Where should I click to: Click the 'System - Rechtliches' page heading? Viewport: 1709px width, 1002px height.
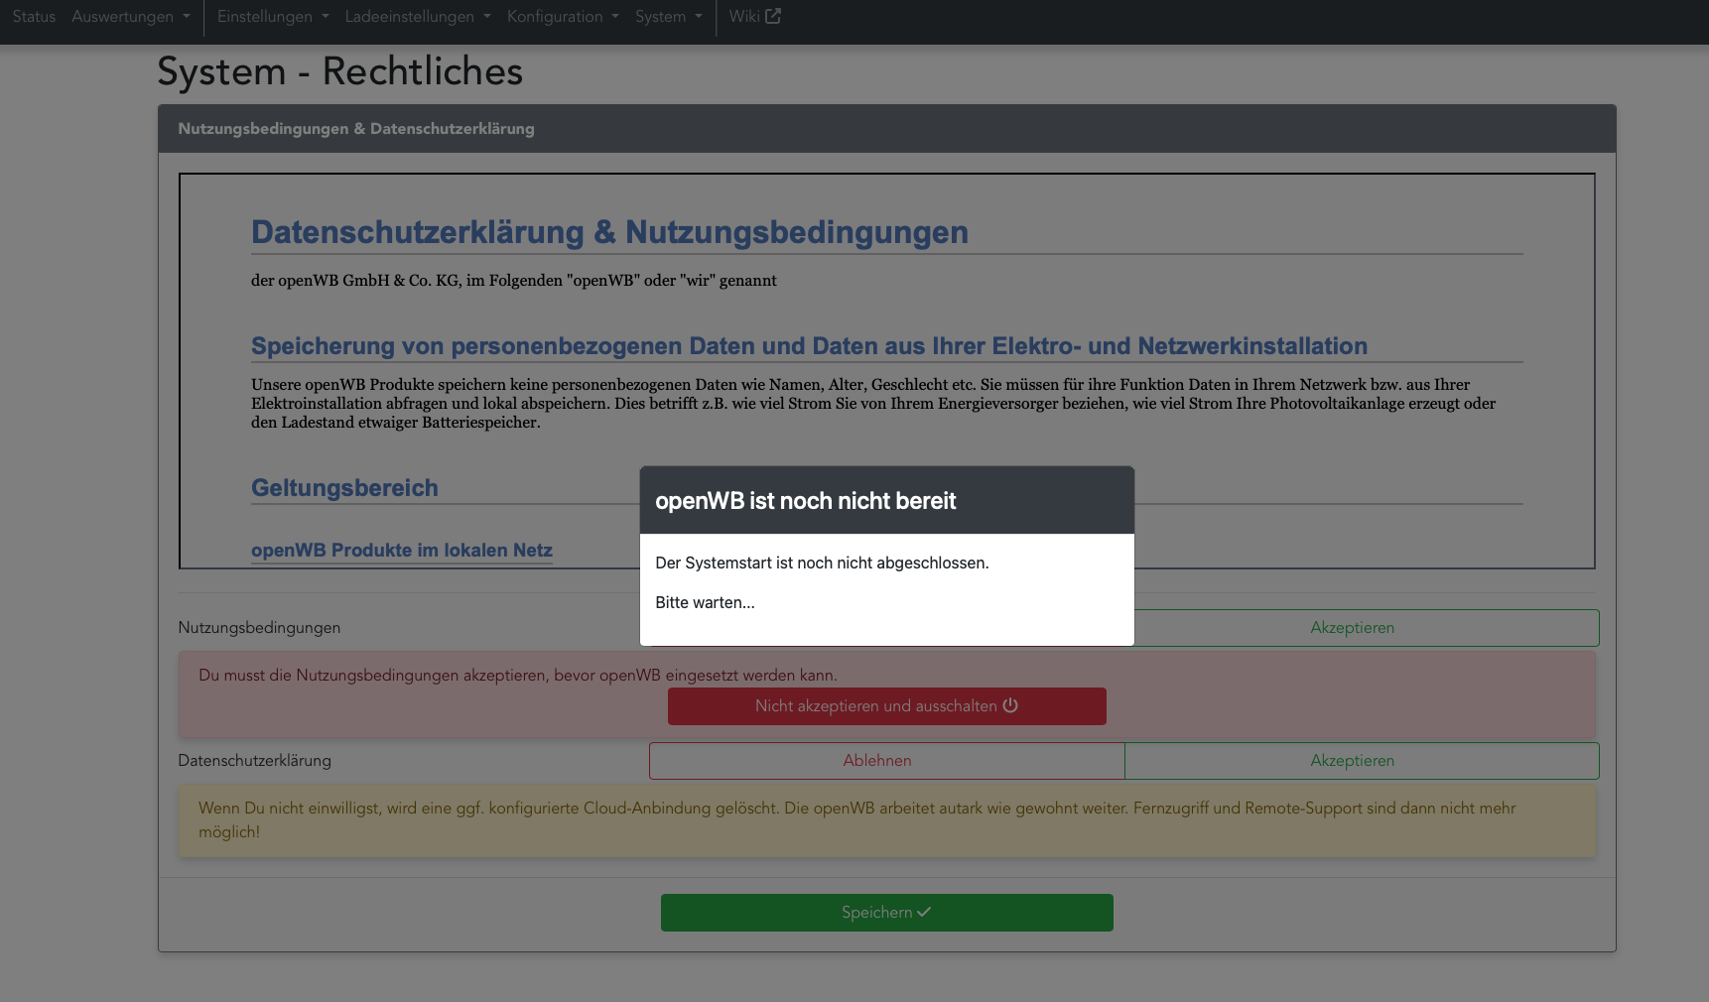coord(340,71)
